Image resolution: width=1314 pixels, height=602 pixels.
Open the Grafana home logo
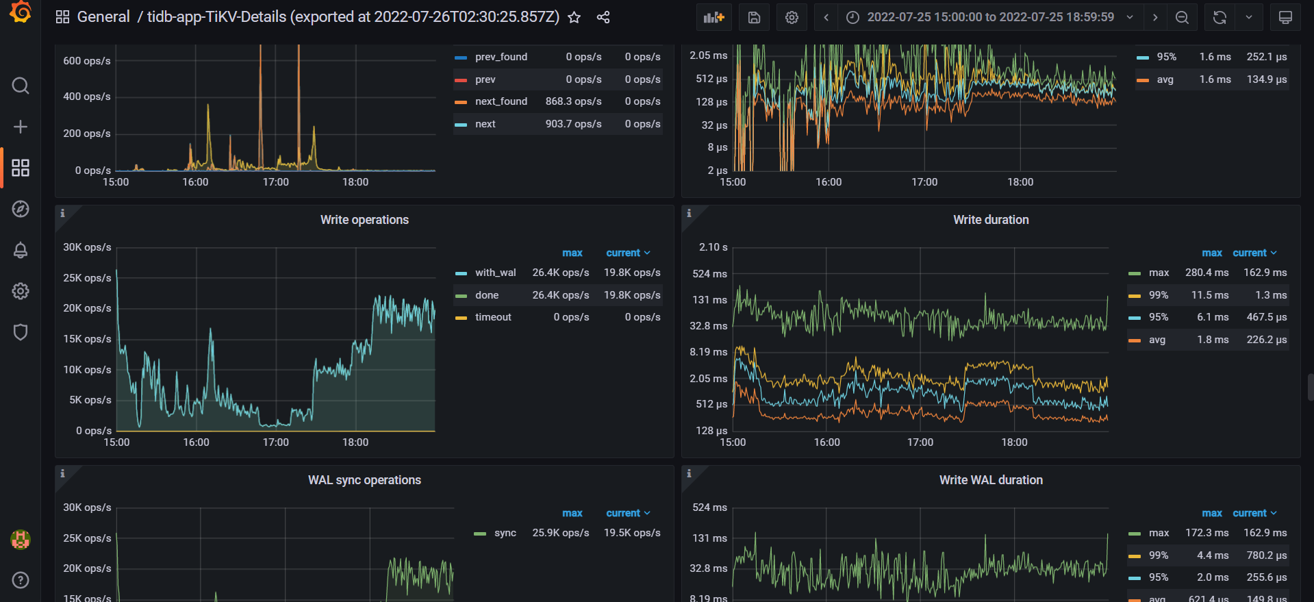21,12
